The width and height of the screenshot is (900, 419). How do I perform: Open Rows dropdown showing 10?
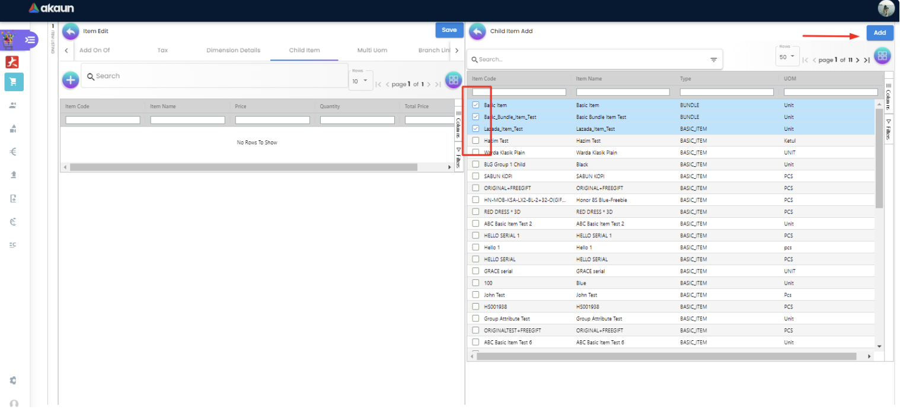coord(360,81)
